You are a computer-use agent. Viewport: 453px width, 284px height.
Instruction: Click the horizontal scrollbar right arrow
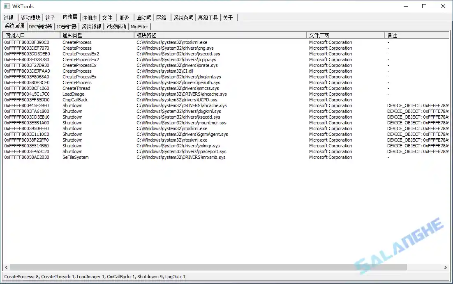(446, 268)
